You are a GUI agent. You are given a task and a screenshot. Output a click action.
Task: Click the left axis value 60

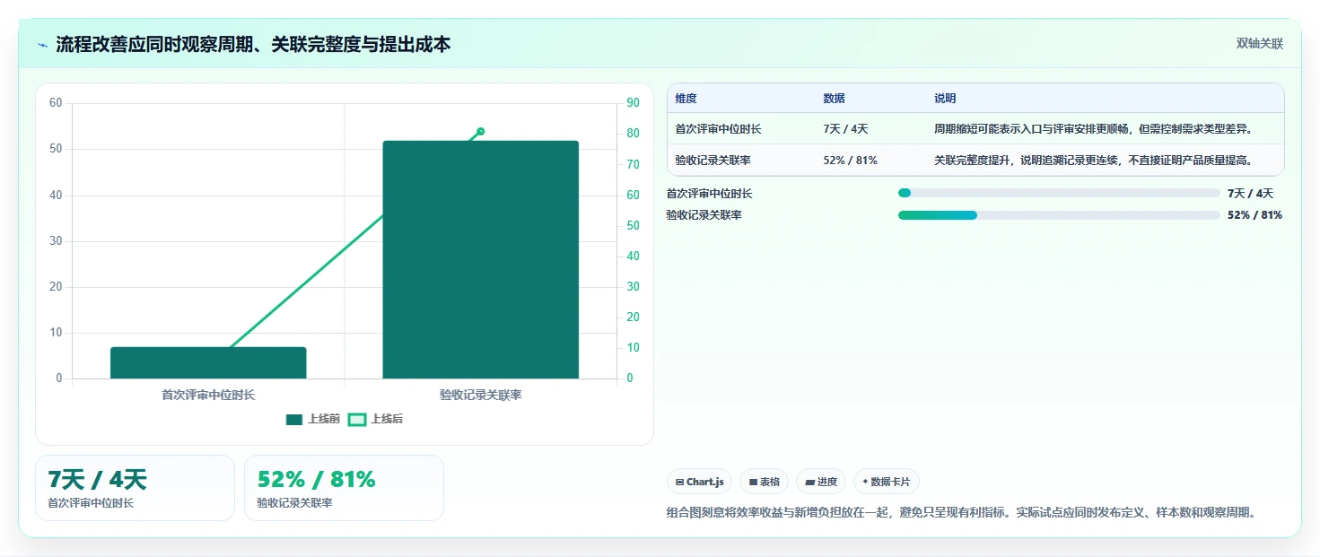pos(56,103)
